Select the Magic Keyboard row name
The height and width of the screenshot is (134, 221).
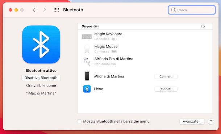[108, 34]
